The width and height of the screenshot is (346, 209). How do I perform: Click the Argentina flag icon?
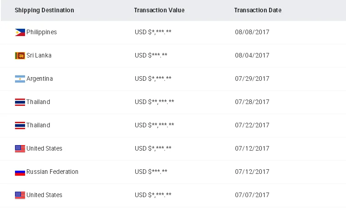point(20,79)
